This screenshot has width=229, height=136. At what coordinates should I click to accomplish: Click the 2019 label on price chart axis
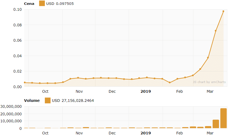pyautogui.click(x=146, y=91)
